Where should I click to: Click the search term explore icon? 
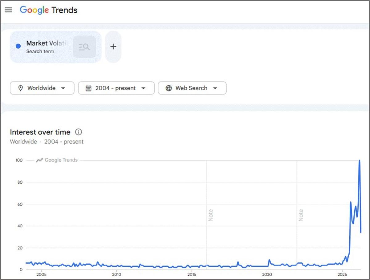[x=84, y=47]
